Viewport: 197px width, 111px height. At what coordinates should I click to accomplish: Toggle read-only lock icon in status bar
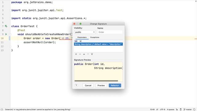177,109
